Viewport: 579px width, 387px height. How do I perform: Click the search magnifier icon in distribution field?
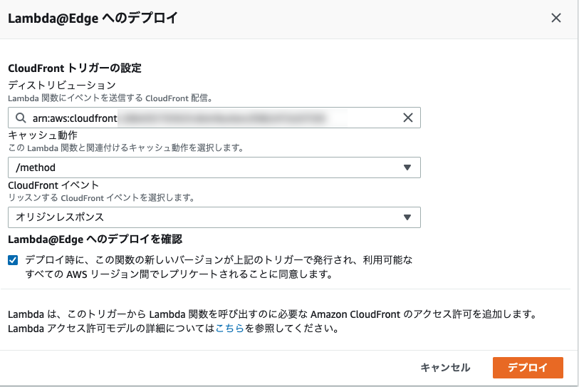pyautogui.click(x=21, y=118)
